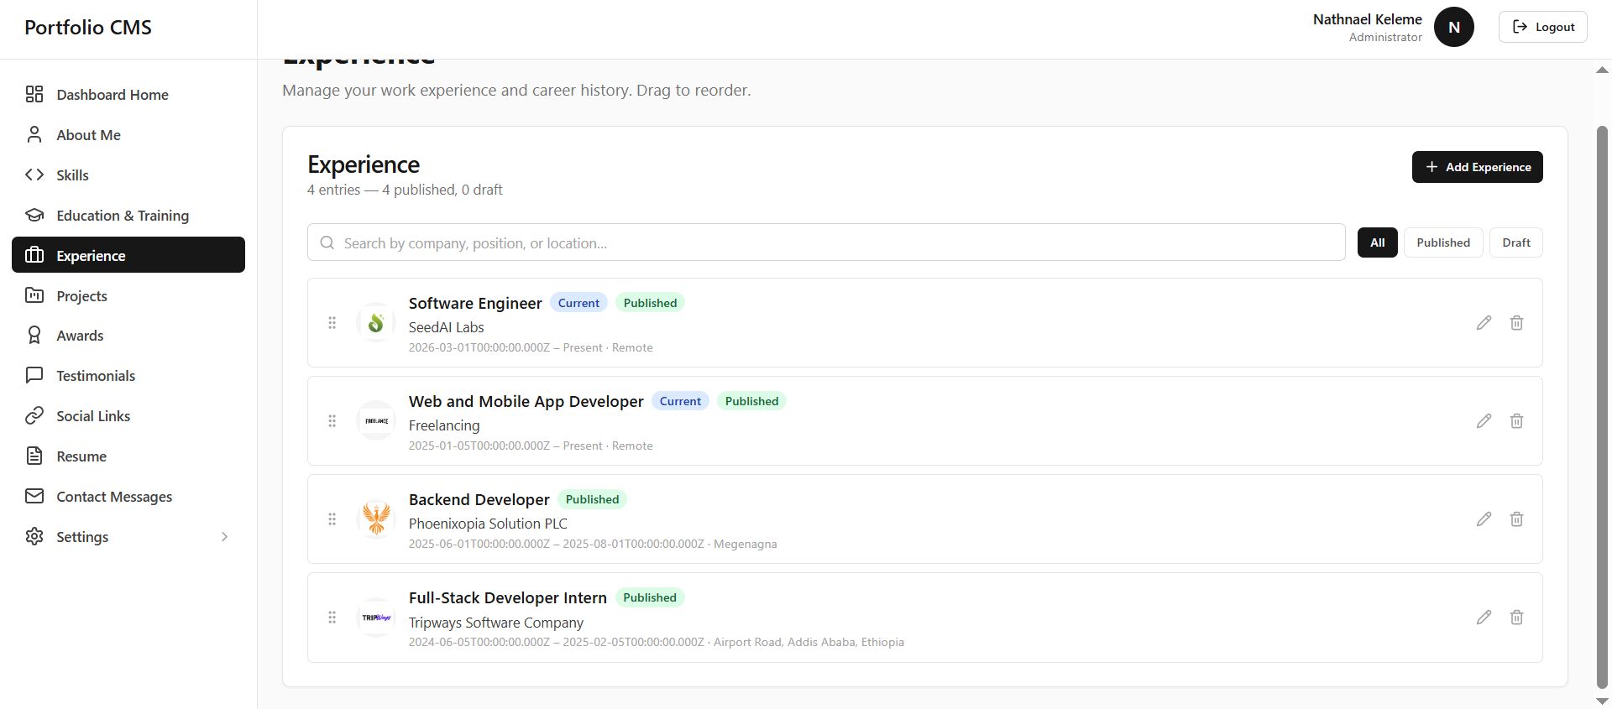Edit the Full-Stack Developer Intern entry
This screenshot has width=1612, height=709.
click(1484, 618)
